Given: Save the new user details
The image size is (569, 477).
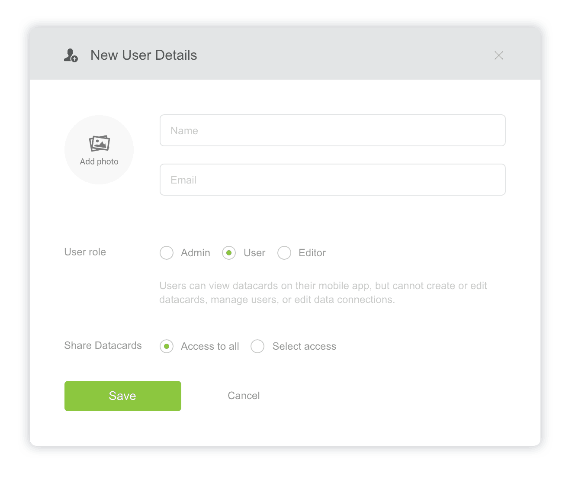Looking at the screenshot, I should tap(123, 396).
